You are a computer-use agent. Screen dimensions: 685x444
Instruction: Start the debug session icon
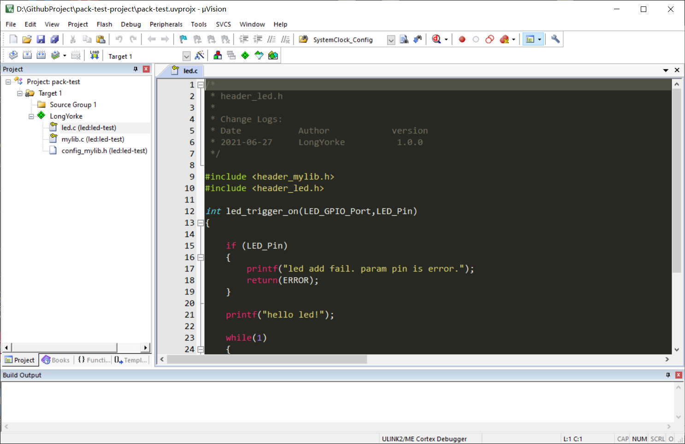436,40
